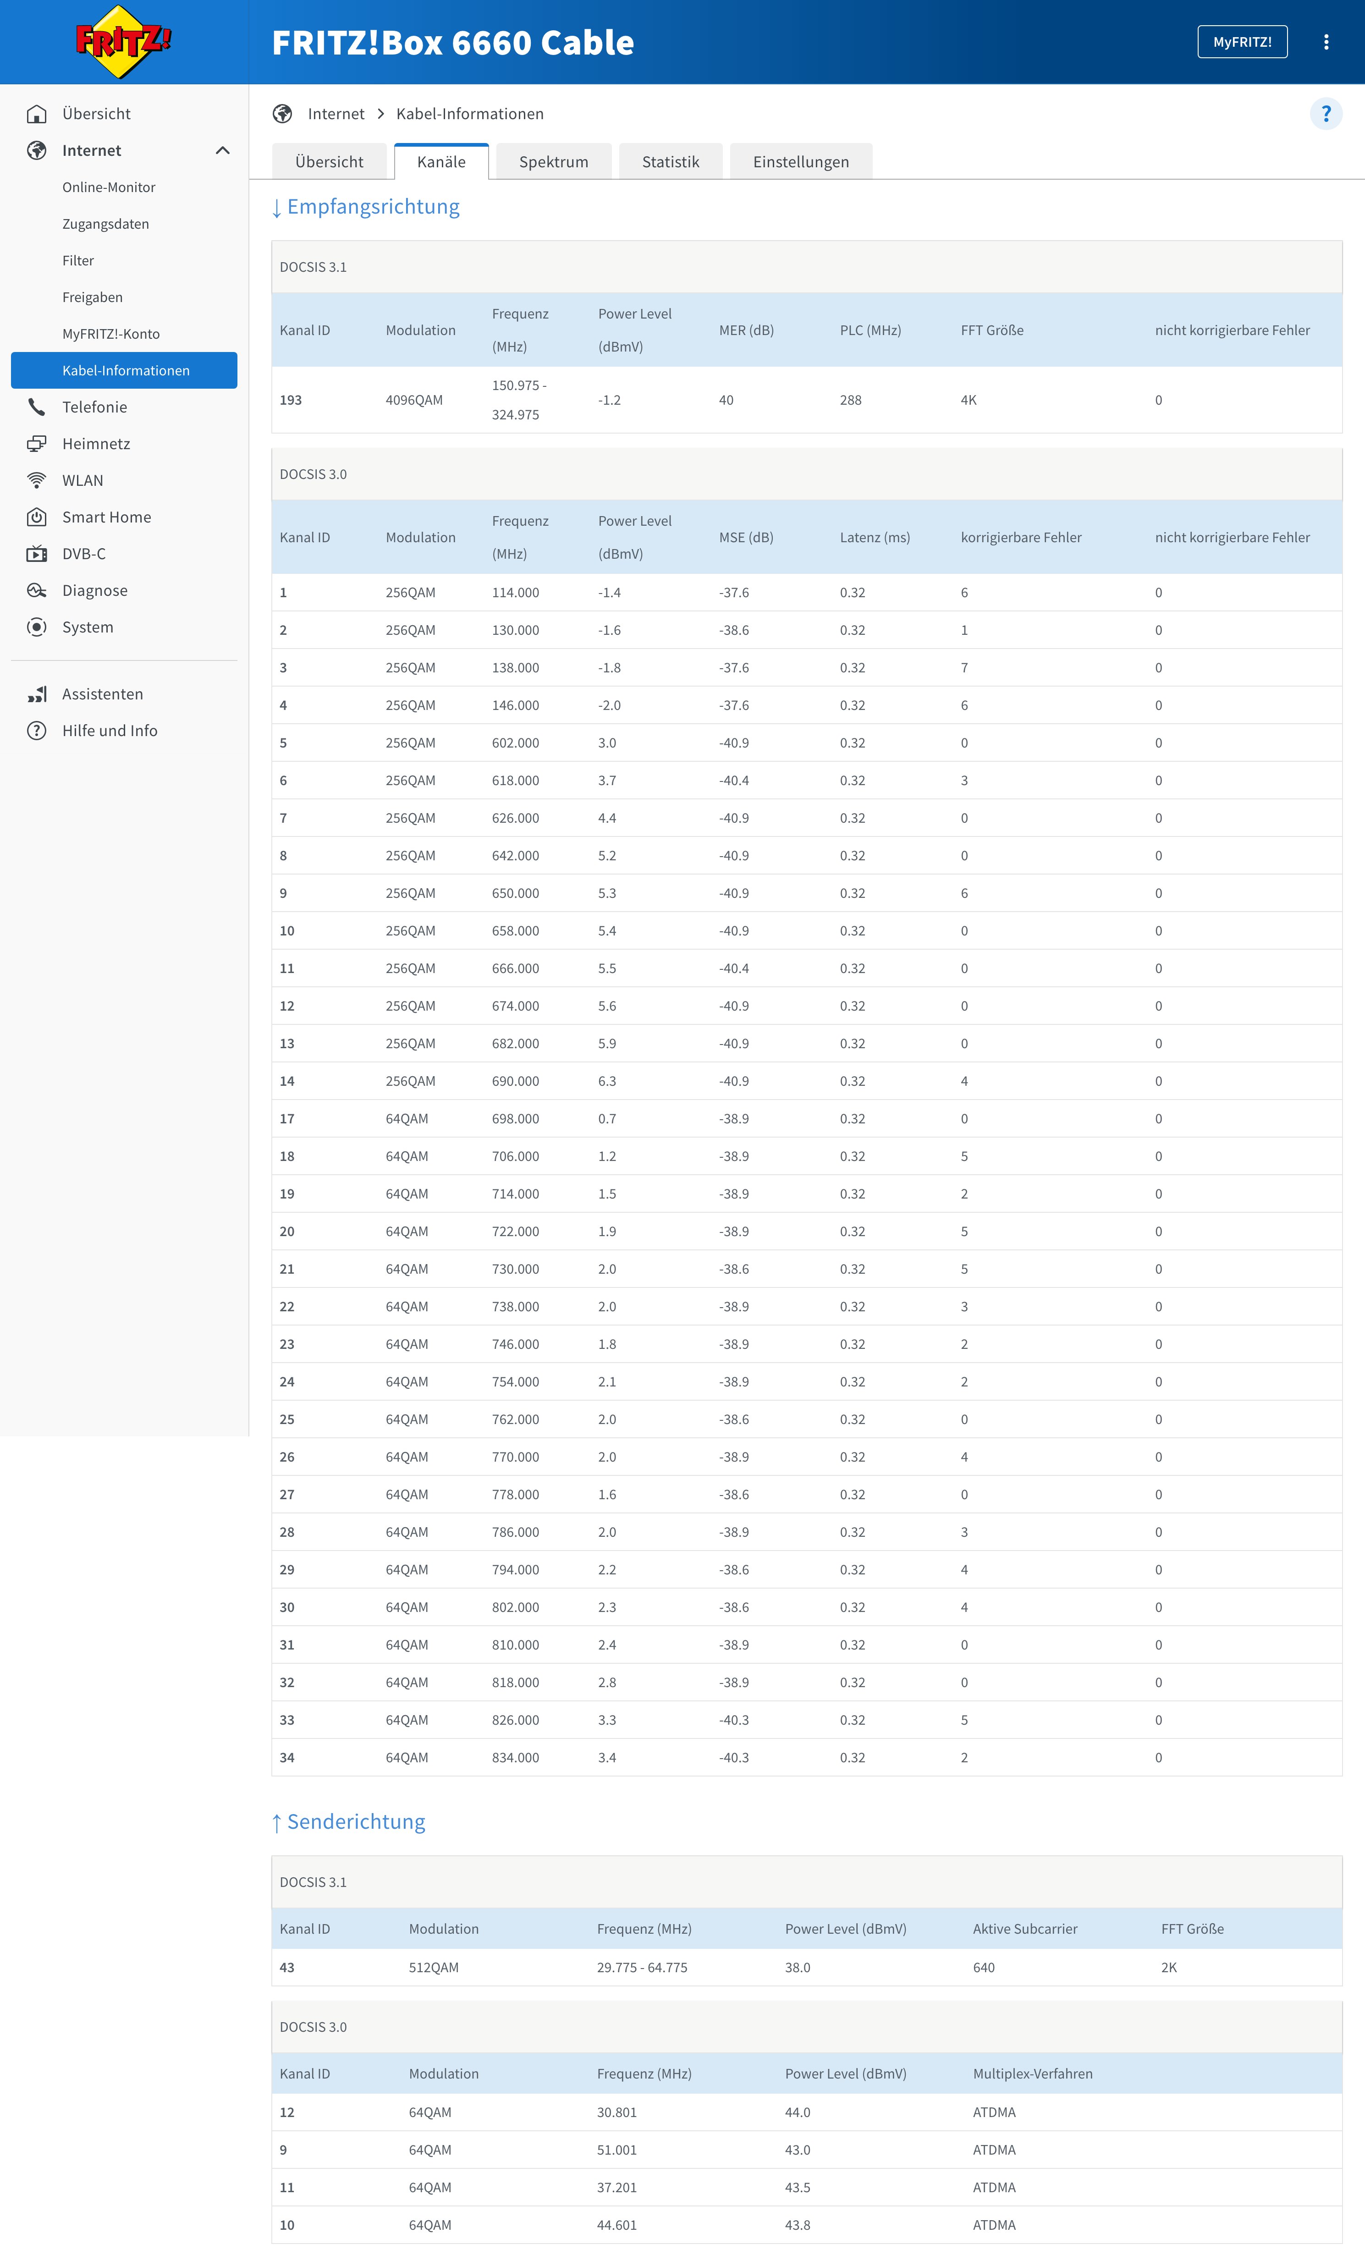Expand the System menu section

coord(88,628)
